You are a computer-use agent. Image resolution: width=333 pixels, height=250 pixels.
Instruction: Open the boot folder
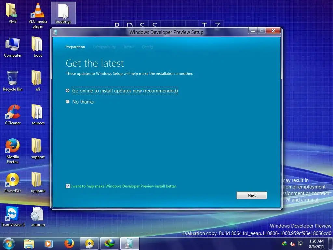(38, 47)
